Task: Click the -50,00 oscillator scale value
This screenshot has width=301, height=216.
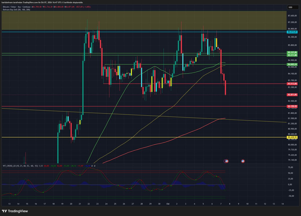Action: click(x=290, y=196)
